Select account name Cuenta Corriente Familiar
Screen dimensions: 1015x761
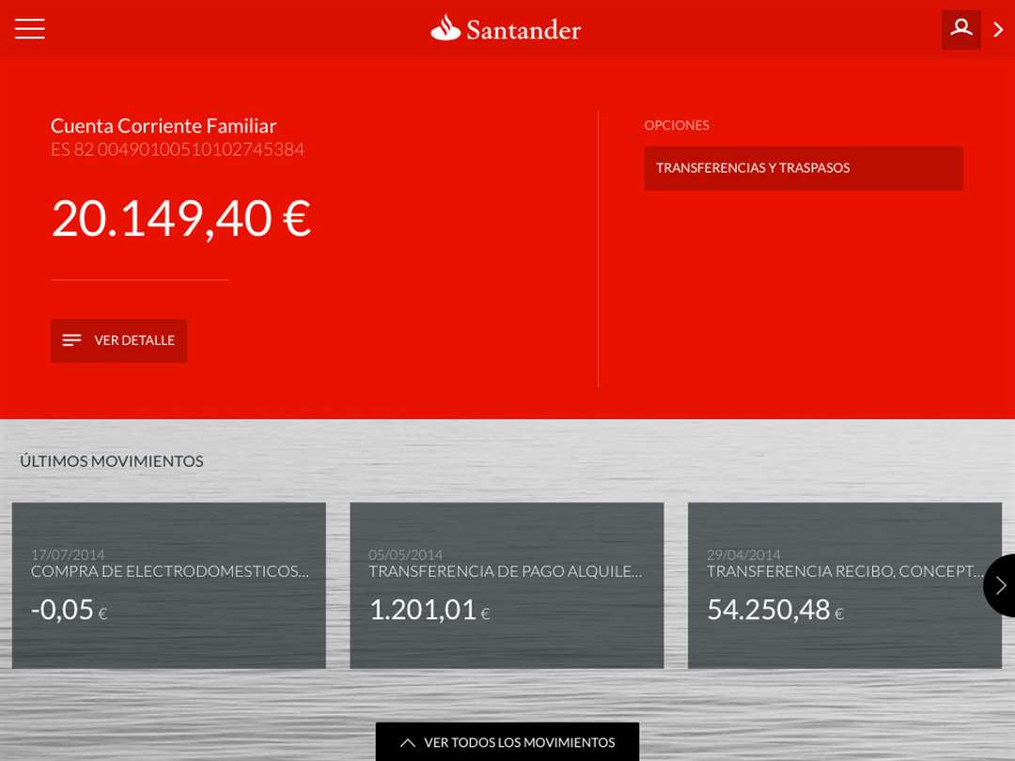tap(164, 126)
